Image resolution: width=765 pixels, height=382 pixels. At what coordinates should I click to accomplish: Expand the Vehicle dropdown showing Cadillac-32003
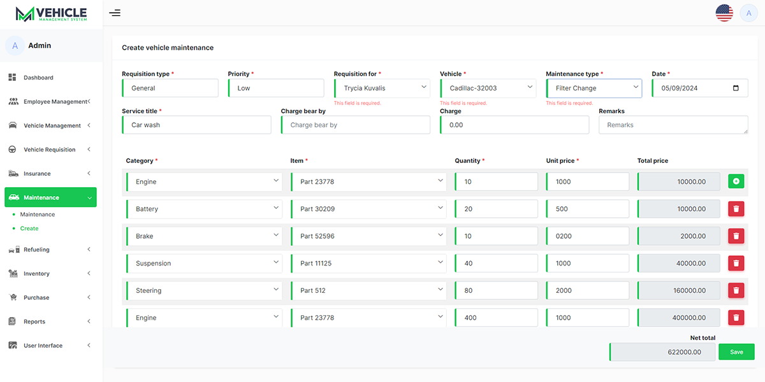(488, 87)
